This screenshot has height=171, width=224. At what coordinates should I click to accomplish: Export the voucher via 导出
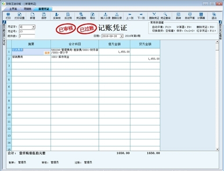(x=92, y=16)
